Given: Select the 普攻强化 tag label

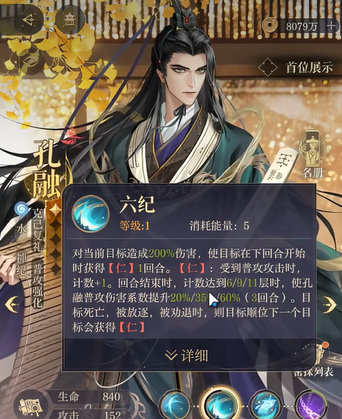Looking at the screenshot, I should (37, 285).
